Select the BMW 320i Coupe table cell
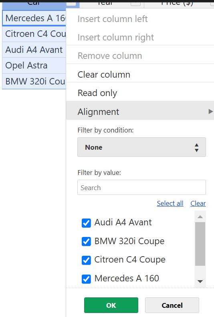214x317 pixels. click(34, 81)
